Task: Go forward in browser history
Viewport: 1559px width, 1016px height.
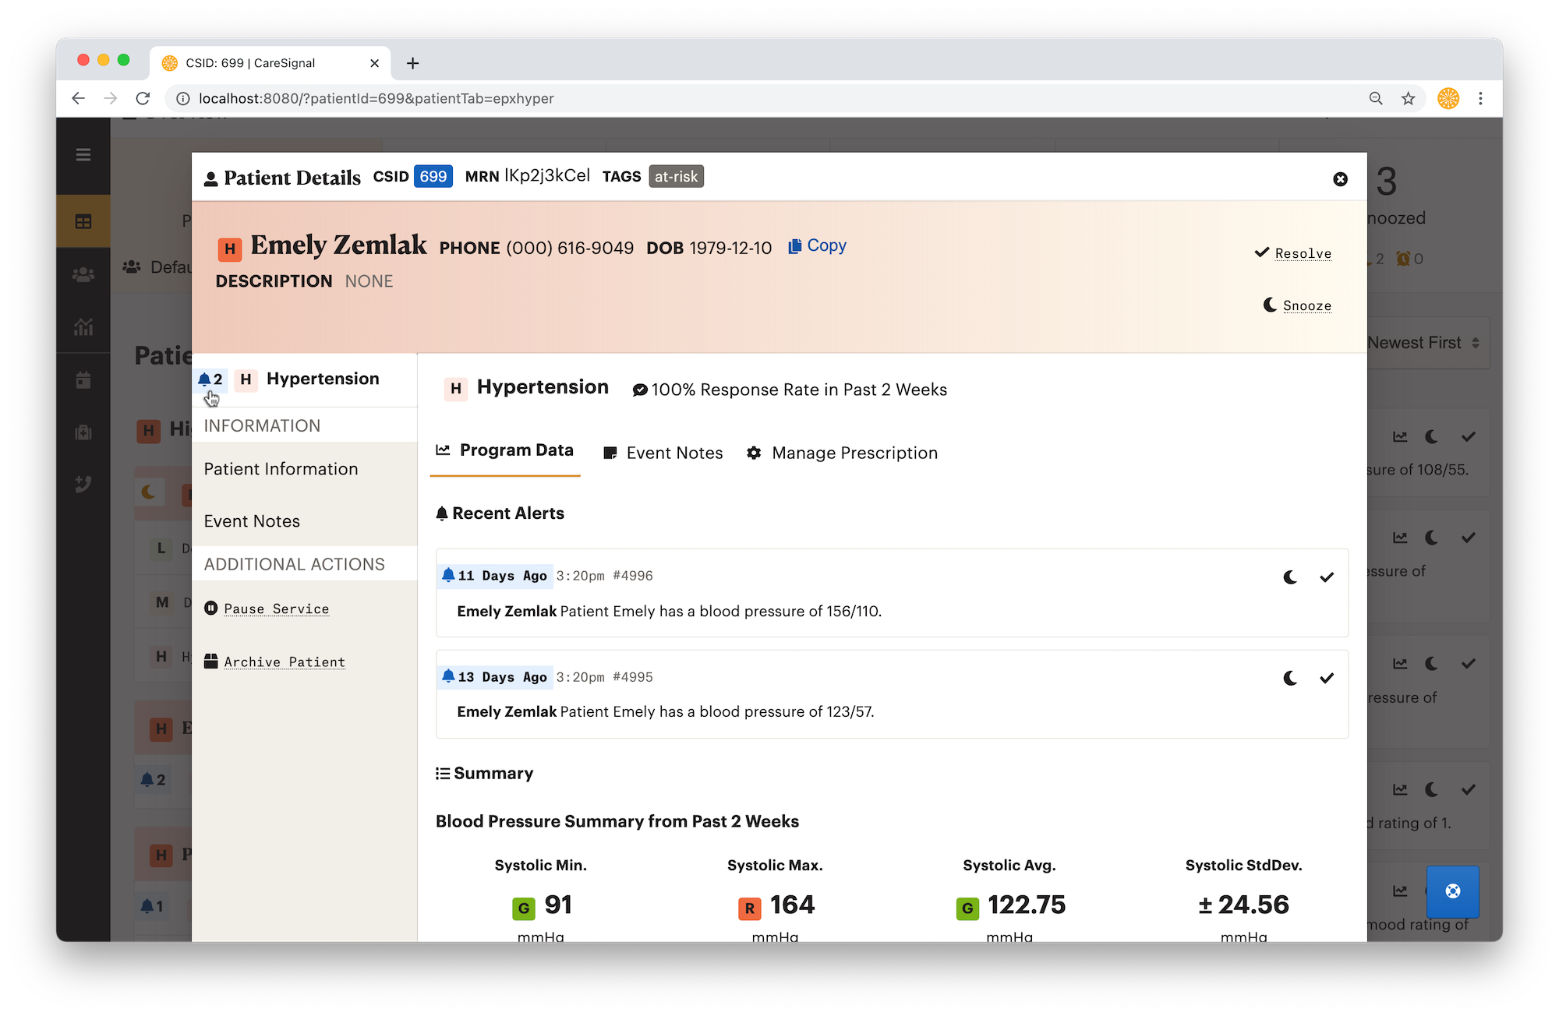Action: tap(111, 98)
